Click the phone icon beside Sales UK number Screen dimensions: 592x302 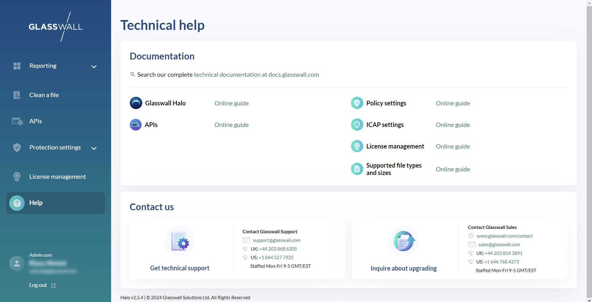click(471, 253)
